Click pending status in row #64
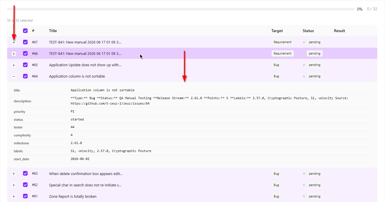Image resolution: width=385 pixels, height=202 pixels. point(314,76)
